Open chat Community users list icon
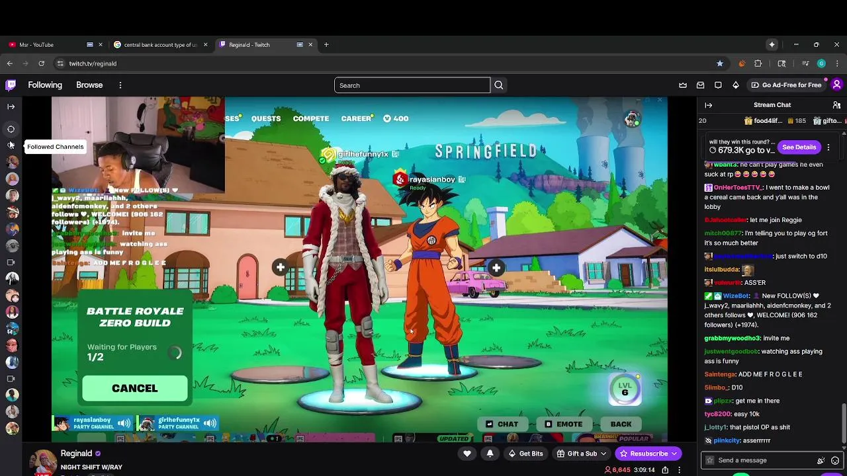Viewport: 847px width, 476px height. point(836,105)
